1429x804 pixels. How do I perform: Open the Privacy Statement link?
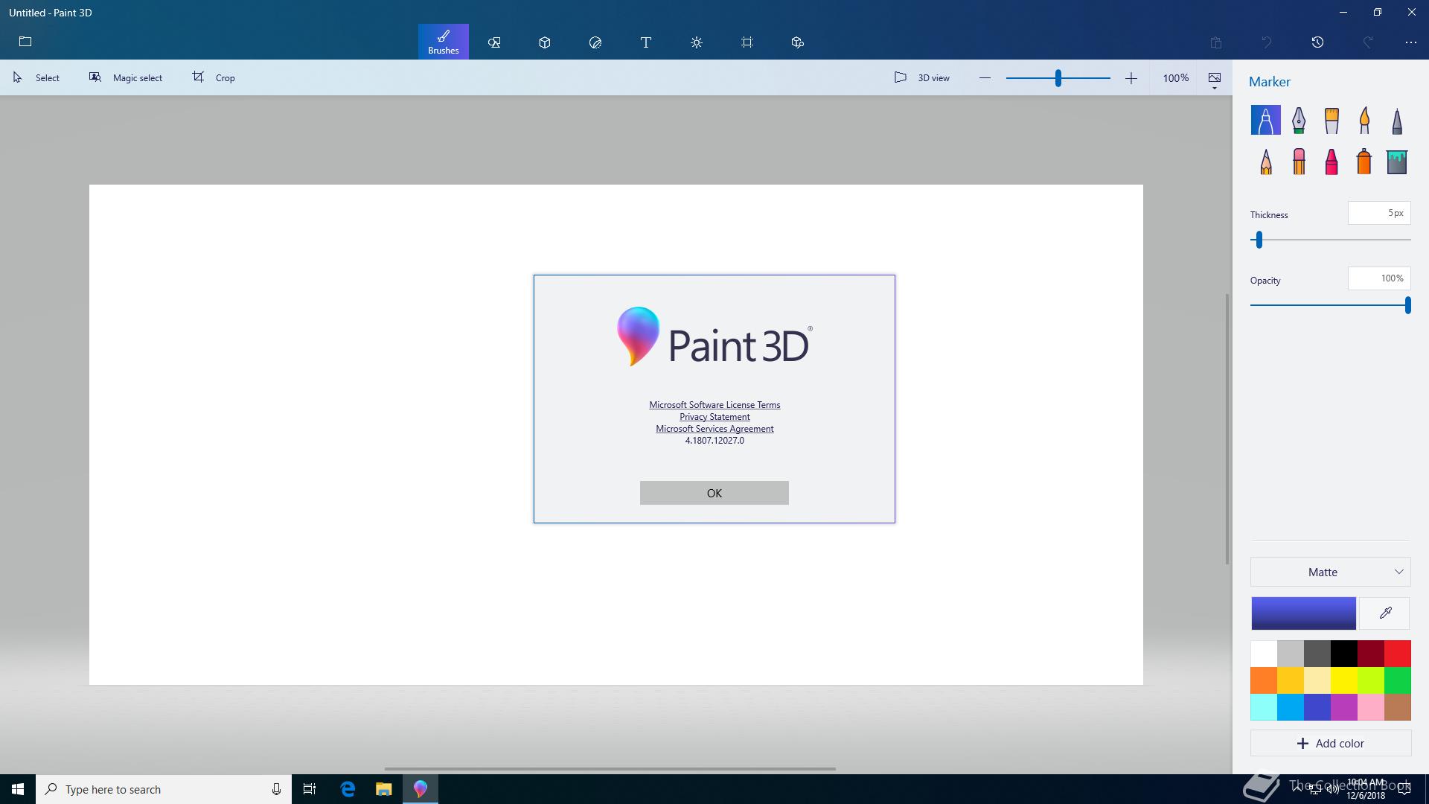pos(714,417)
